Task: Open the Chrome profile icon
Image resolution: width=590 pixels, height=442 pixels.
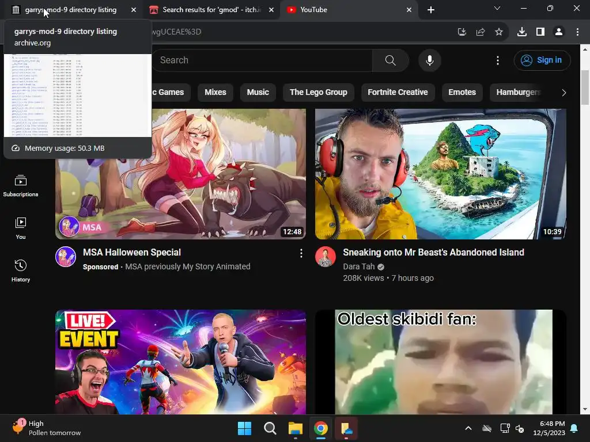Action: pos(559,32)
